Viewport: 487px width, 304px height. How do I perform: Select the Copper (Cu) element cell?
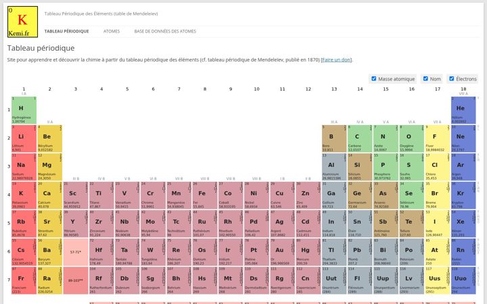pos(282,195)
